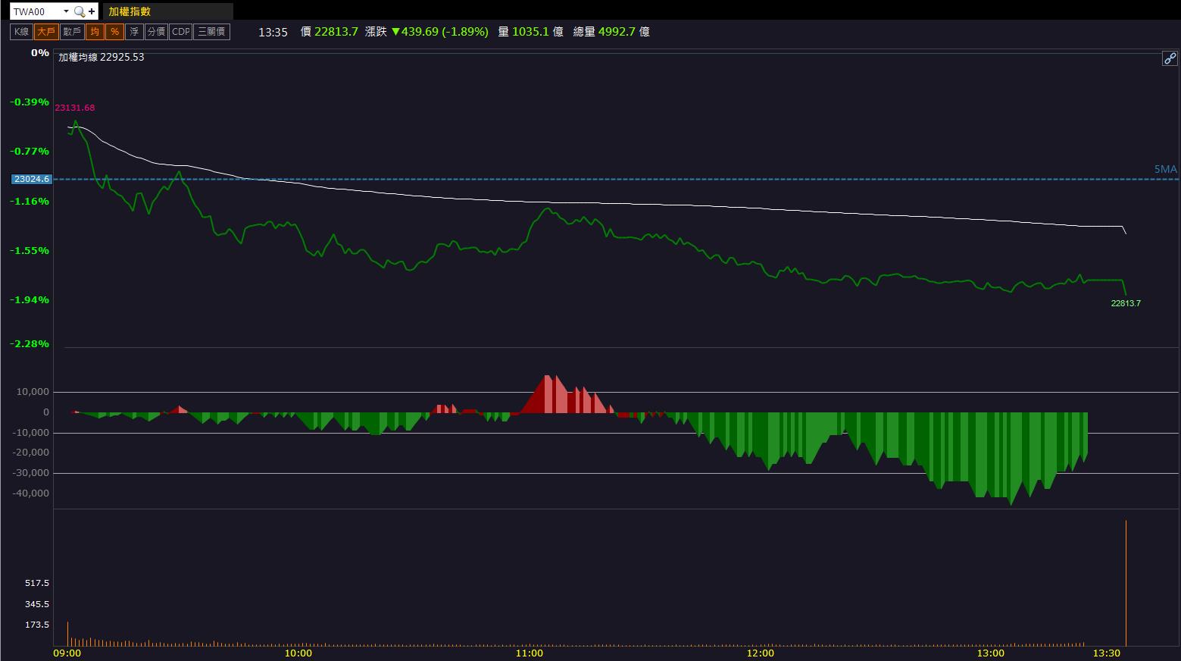1181x661 pixels.
Task: Click the 加權均線 22925.53 legend text
Action: 102,57
